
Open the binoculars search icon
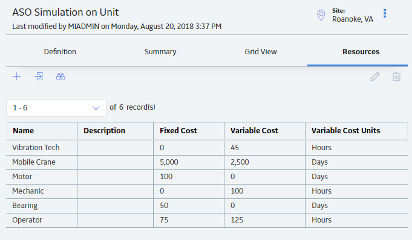60,77
